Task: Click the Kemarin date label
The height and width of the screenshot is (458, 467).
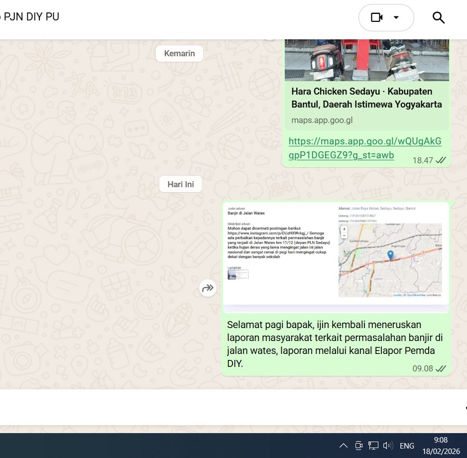Action: pyautogui.click(x=179, y=53)
